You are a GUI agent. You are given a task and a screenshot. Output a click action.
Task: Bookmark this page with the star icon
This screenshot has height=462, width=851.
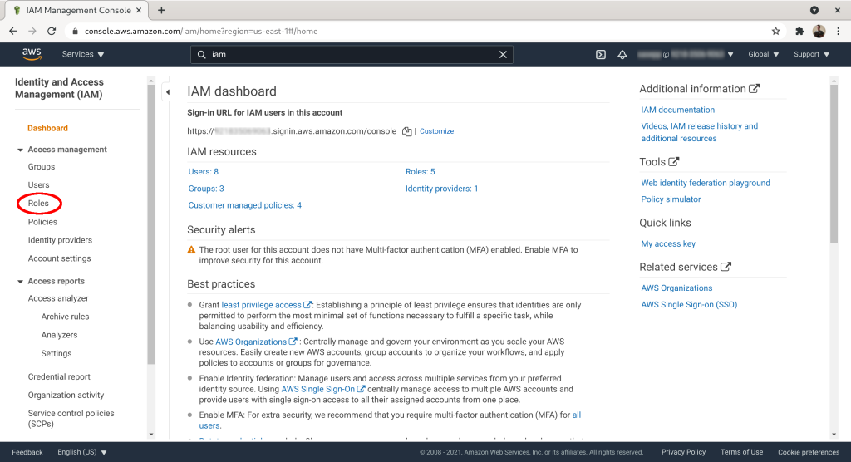tap(776, 31)
